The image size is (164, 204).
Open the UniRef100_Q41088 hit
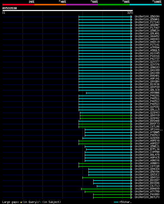147,73
